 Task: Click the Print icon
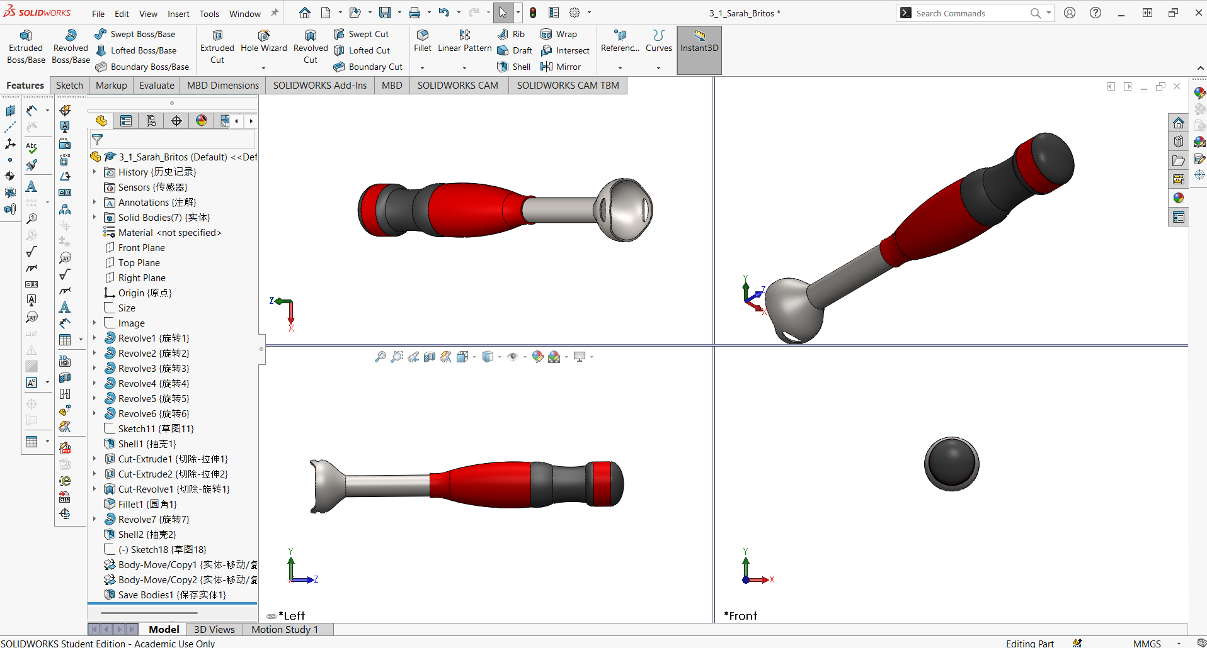tap(415, 13)
